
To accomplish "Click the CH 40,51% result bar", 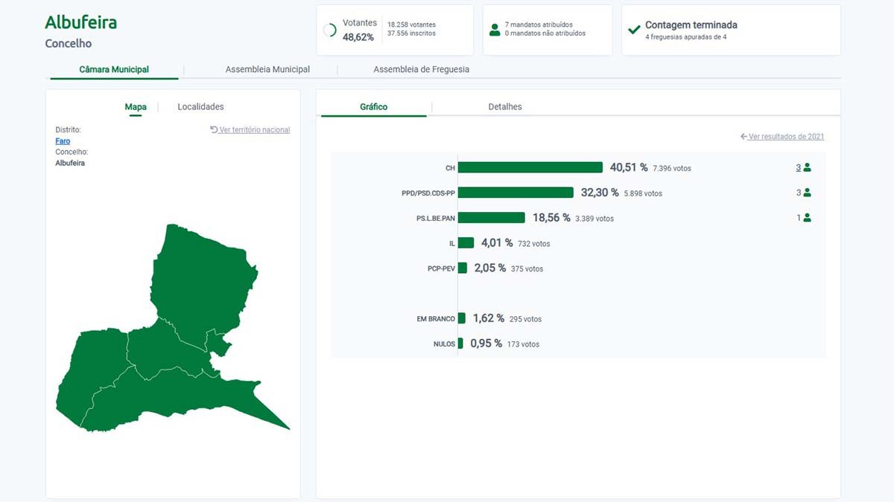I will [530, 168].
